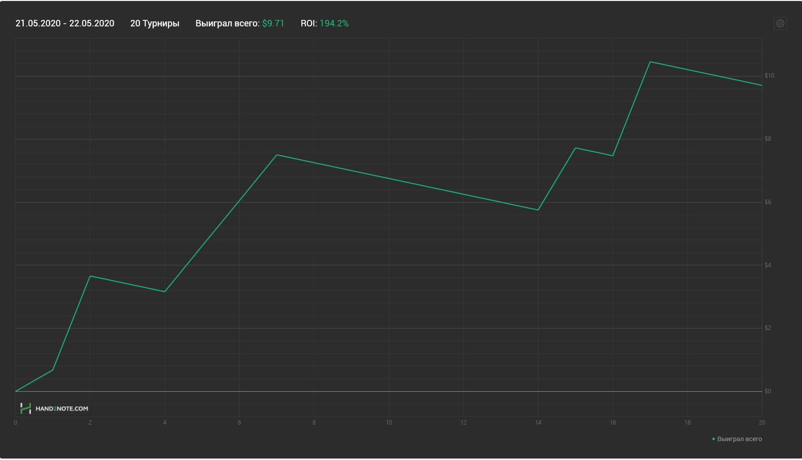Click the date range 21.05.2020 - 22.05.2020
802x460 pixels.
tap(65, 23)
